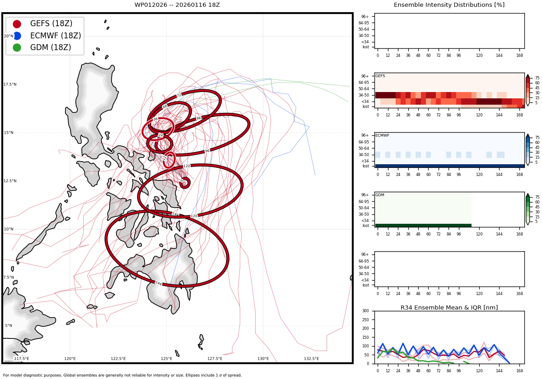The image size is (542, 379).
Task: Click top arrow of green GDM colorbar
Action: click(x=528, y=195)
